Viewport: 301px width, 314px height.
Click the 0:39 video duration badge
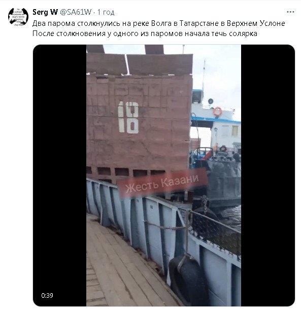47,295
